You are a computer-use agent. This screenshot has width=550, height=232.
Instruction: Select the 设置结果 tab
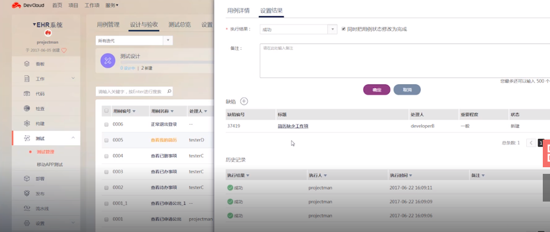[x=271, y=11]
